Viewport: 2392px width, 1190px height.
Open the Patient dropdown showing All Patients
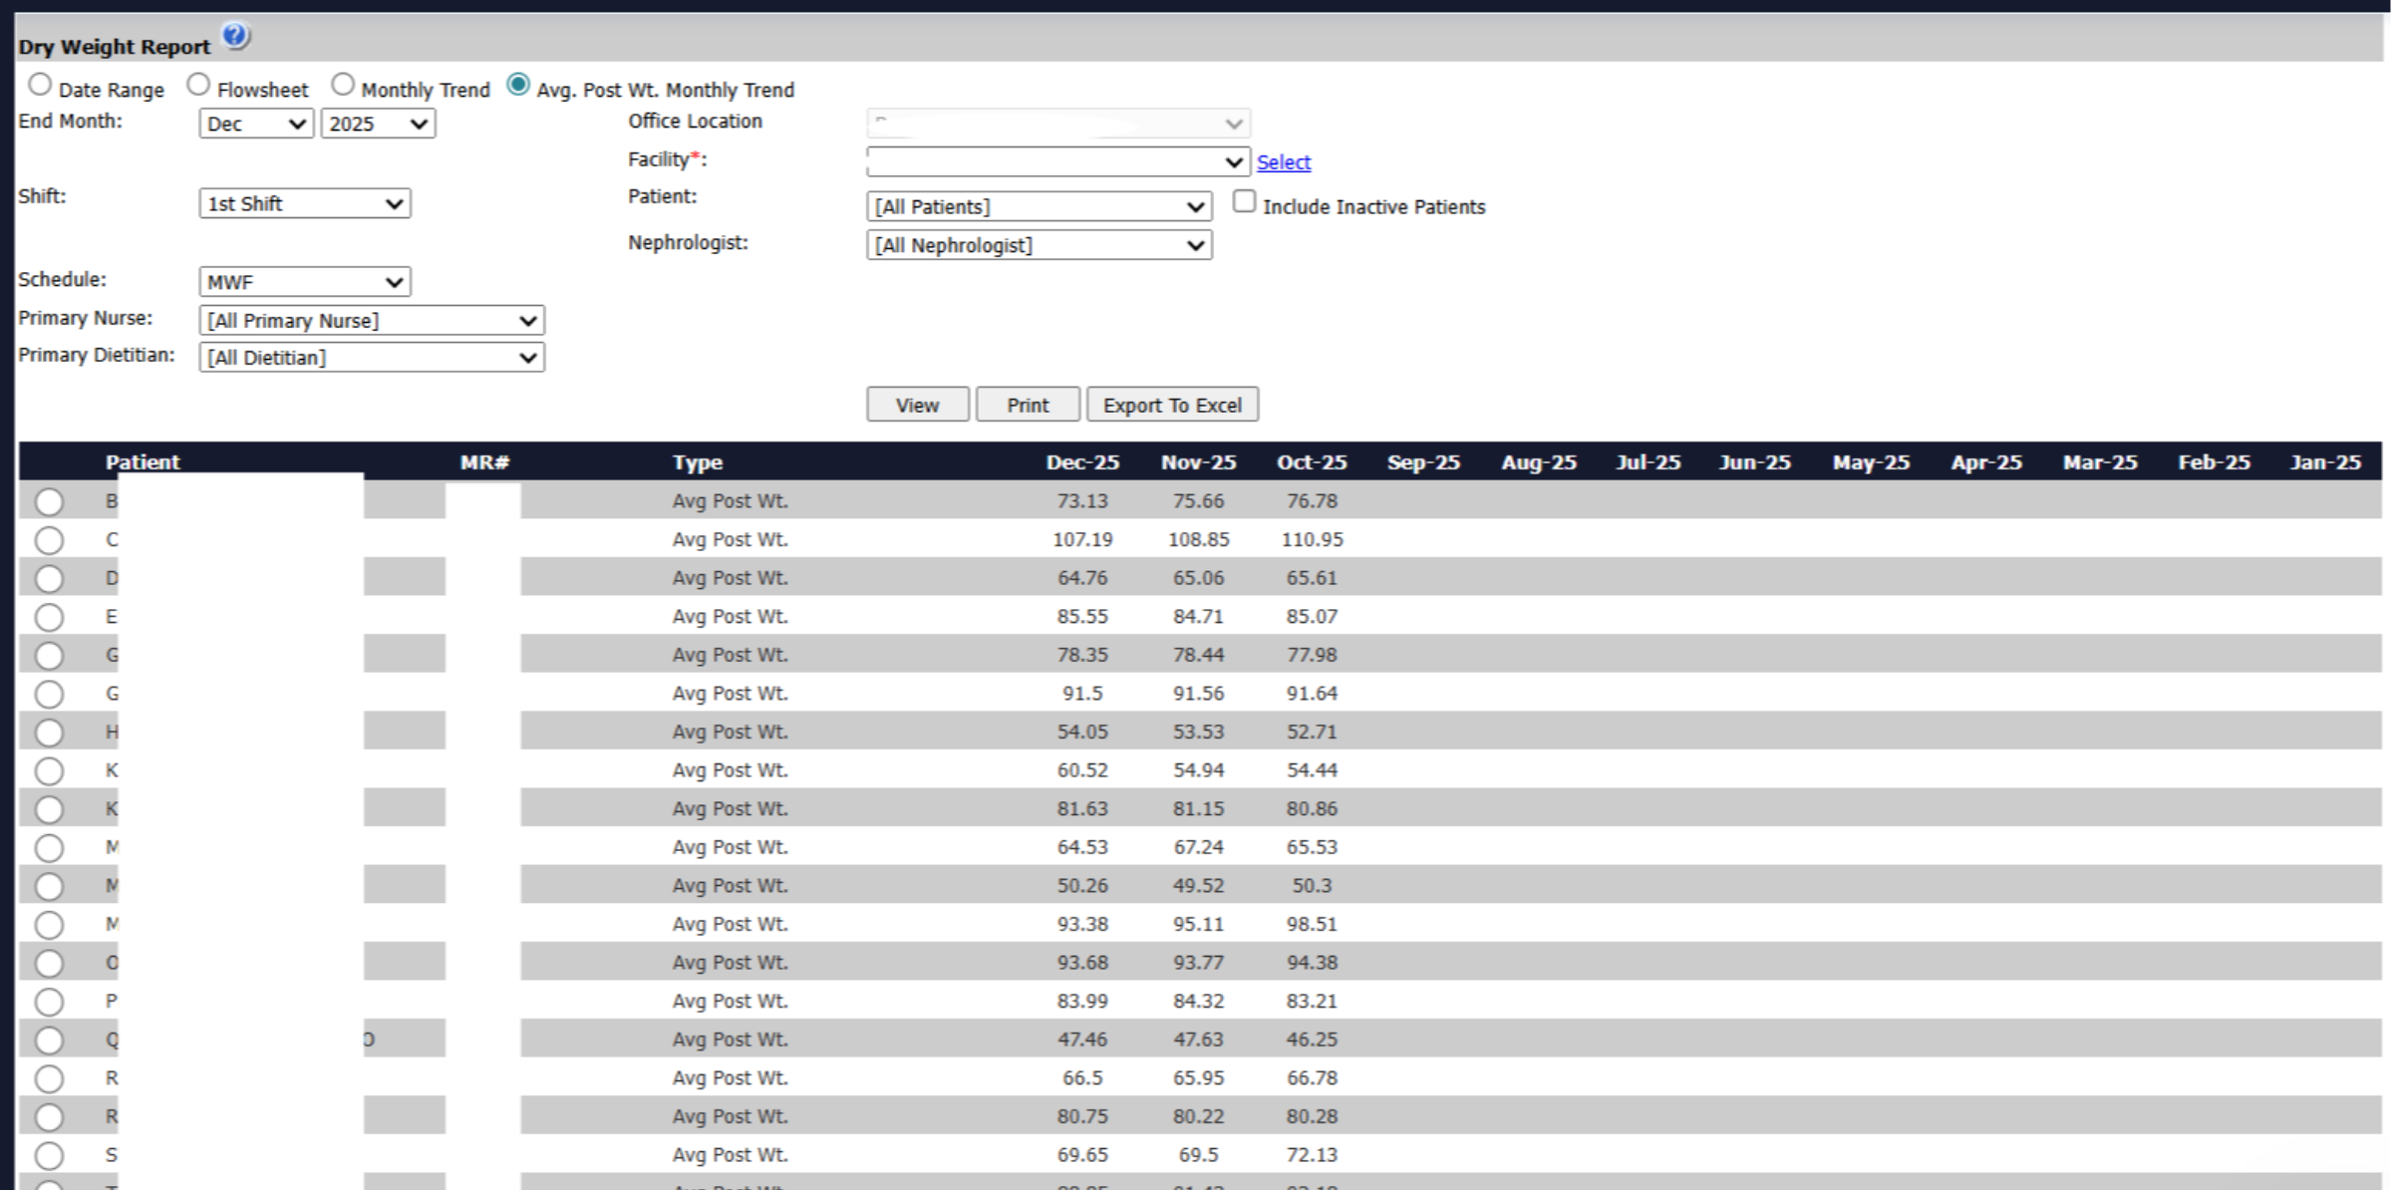point(1040,206)
